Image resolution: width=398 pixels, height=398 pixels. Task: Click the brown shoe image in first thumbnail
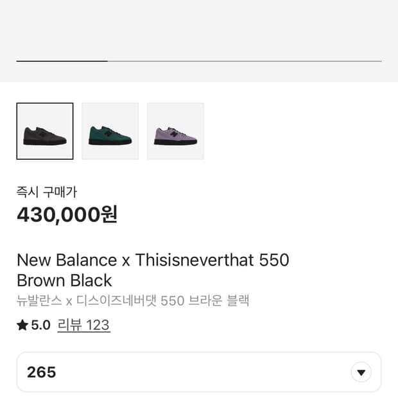click(x=45, y=136)
